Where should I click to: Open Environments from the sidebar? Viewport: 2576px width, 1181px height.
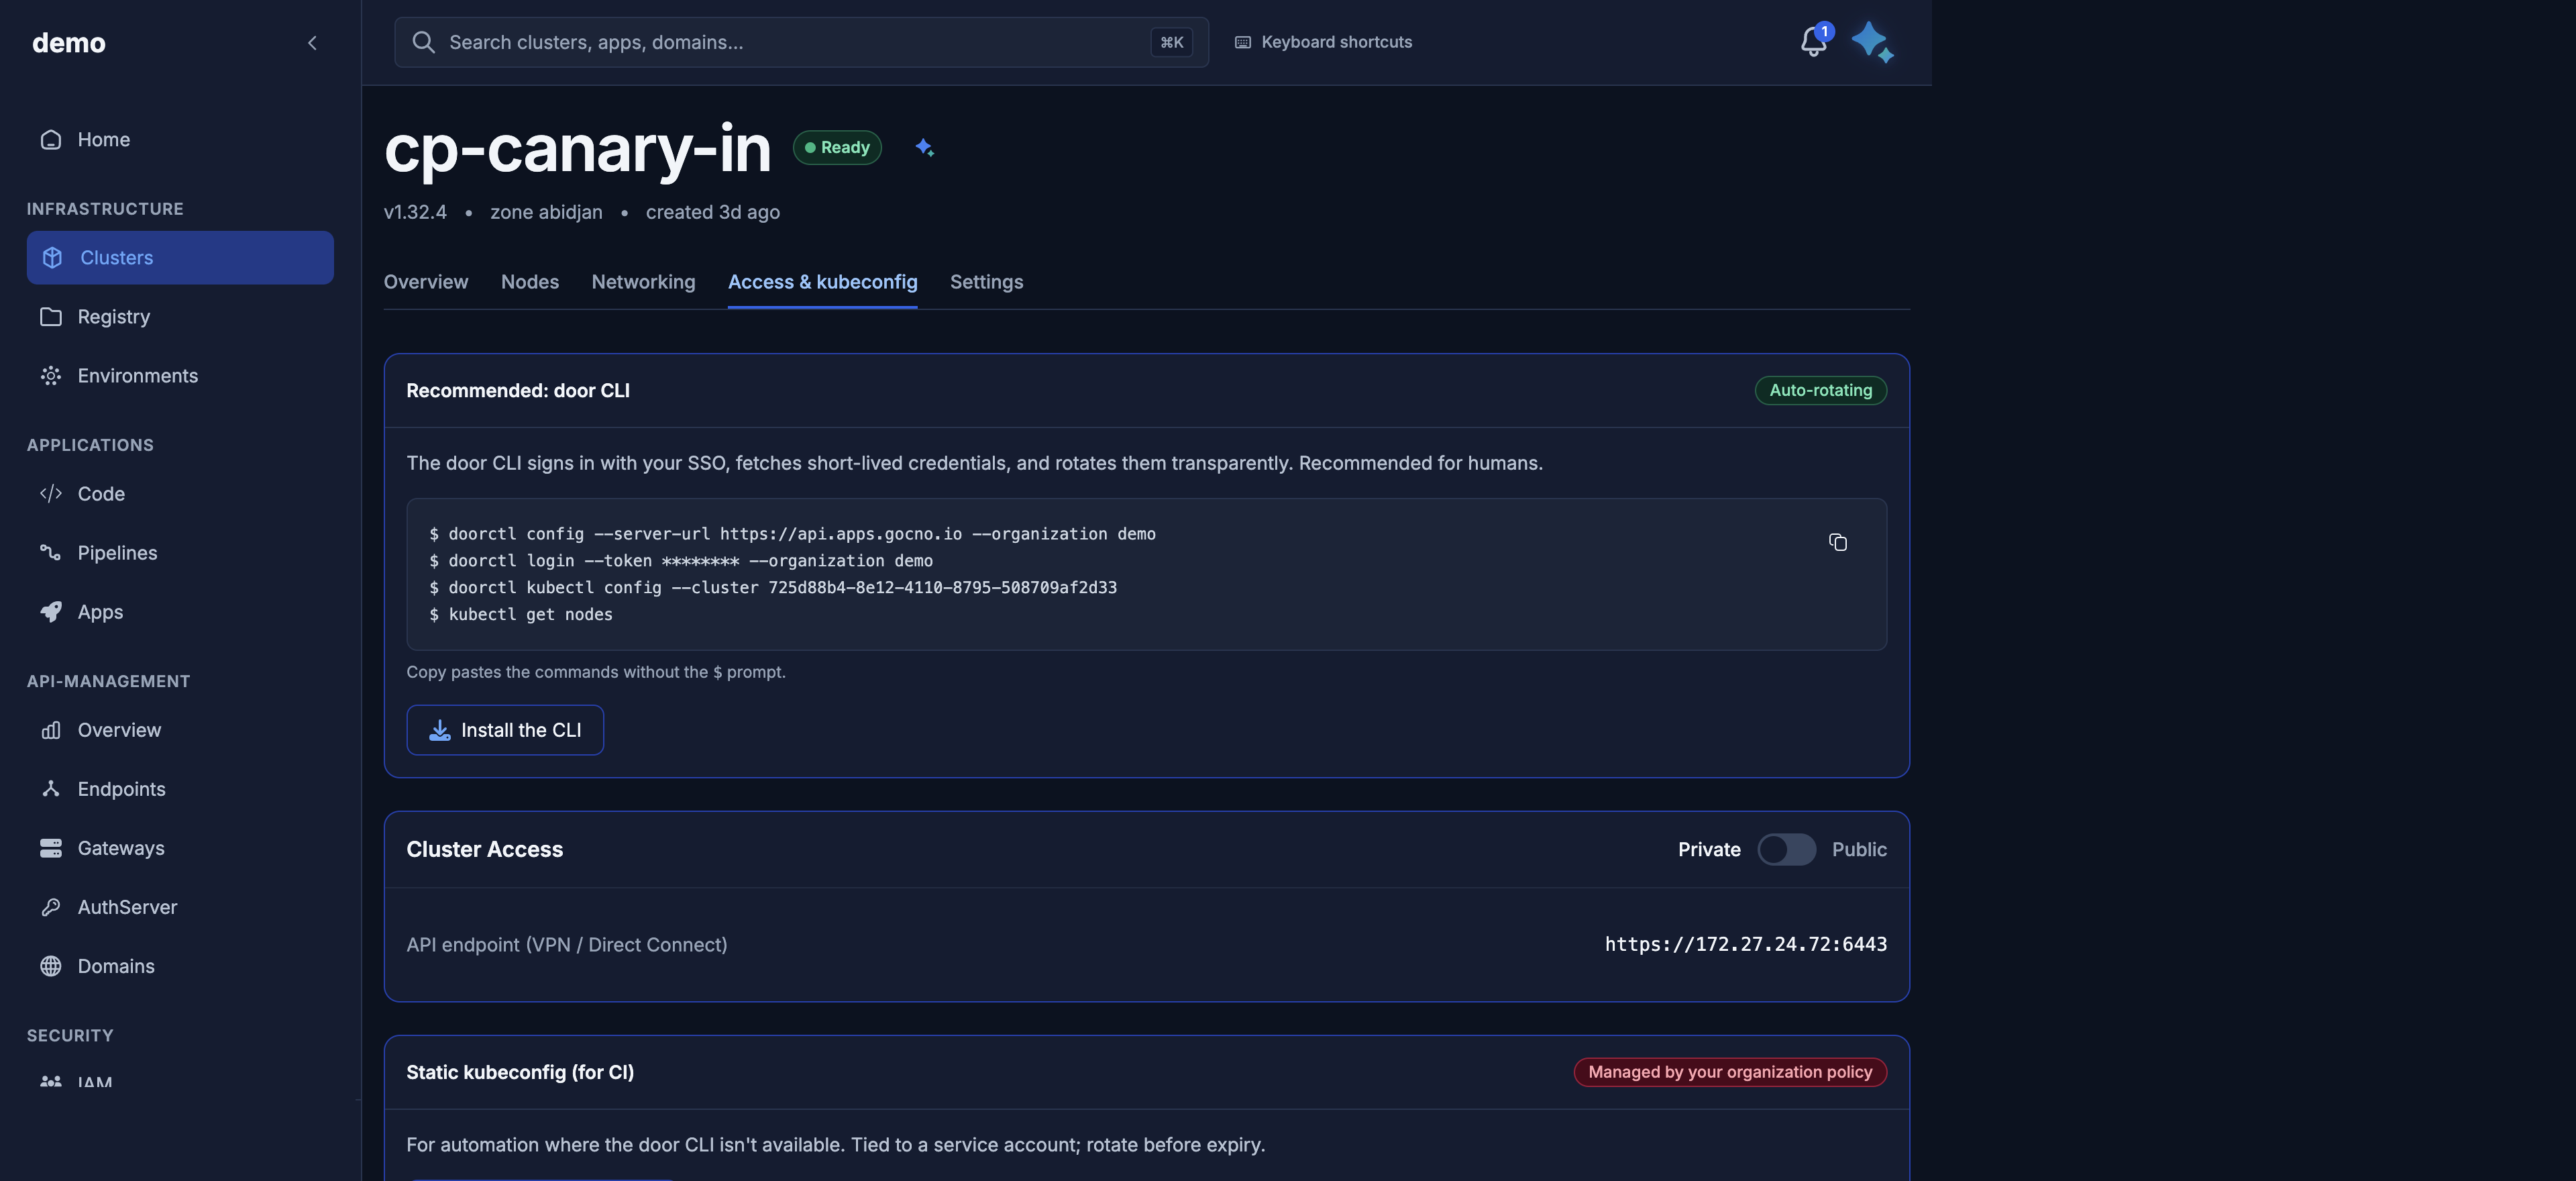[x=180, y=375]
